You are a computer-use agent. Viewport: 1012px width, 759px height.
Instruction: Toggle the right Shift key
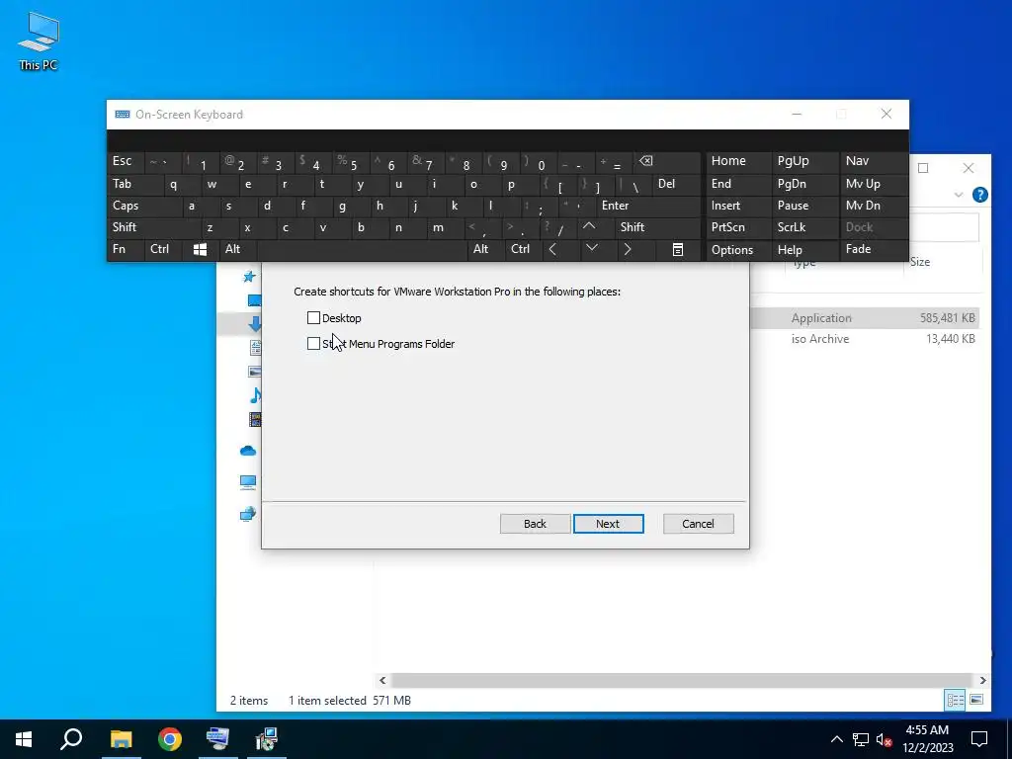pyautogui.click(x=657, y=228)
